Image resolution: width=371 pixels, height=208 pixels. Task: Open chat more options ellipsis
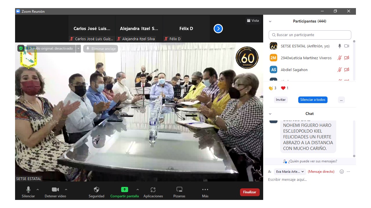point(348,172)
